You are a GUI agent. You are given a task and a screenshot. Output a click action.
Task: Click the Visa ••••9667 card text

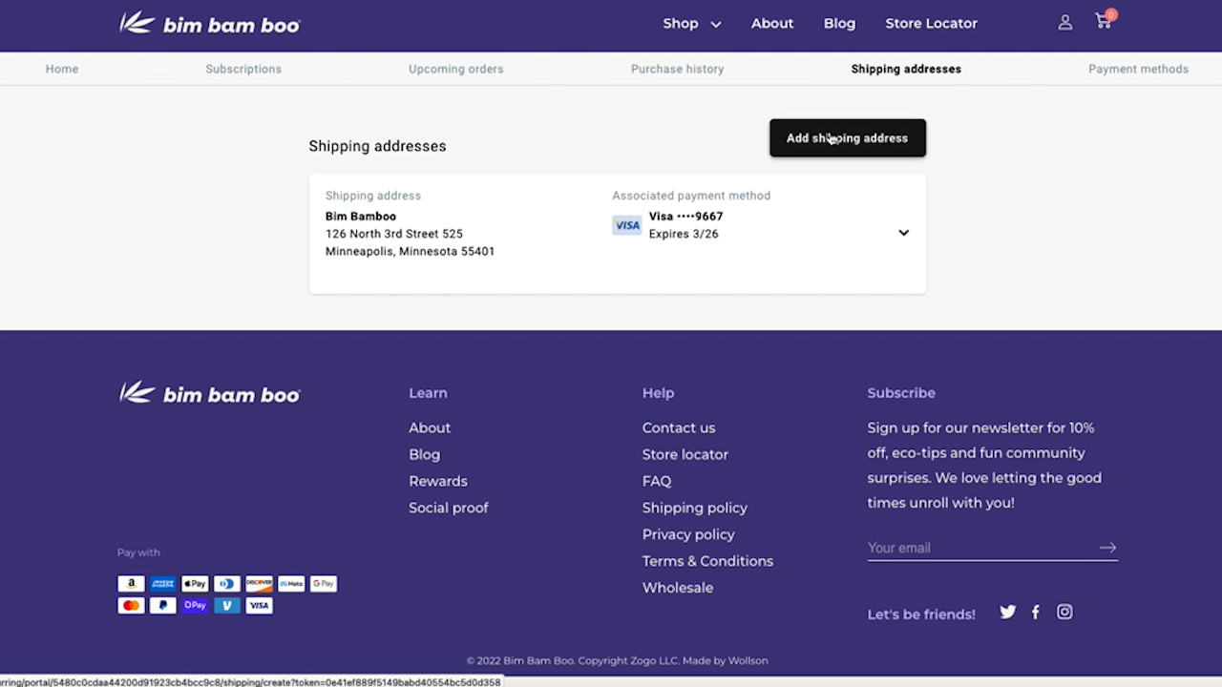(x=685, y=217)
